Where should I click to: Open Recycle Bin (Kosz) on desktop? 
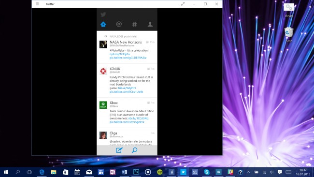point(289,35)
